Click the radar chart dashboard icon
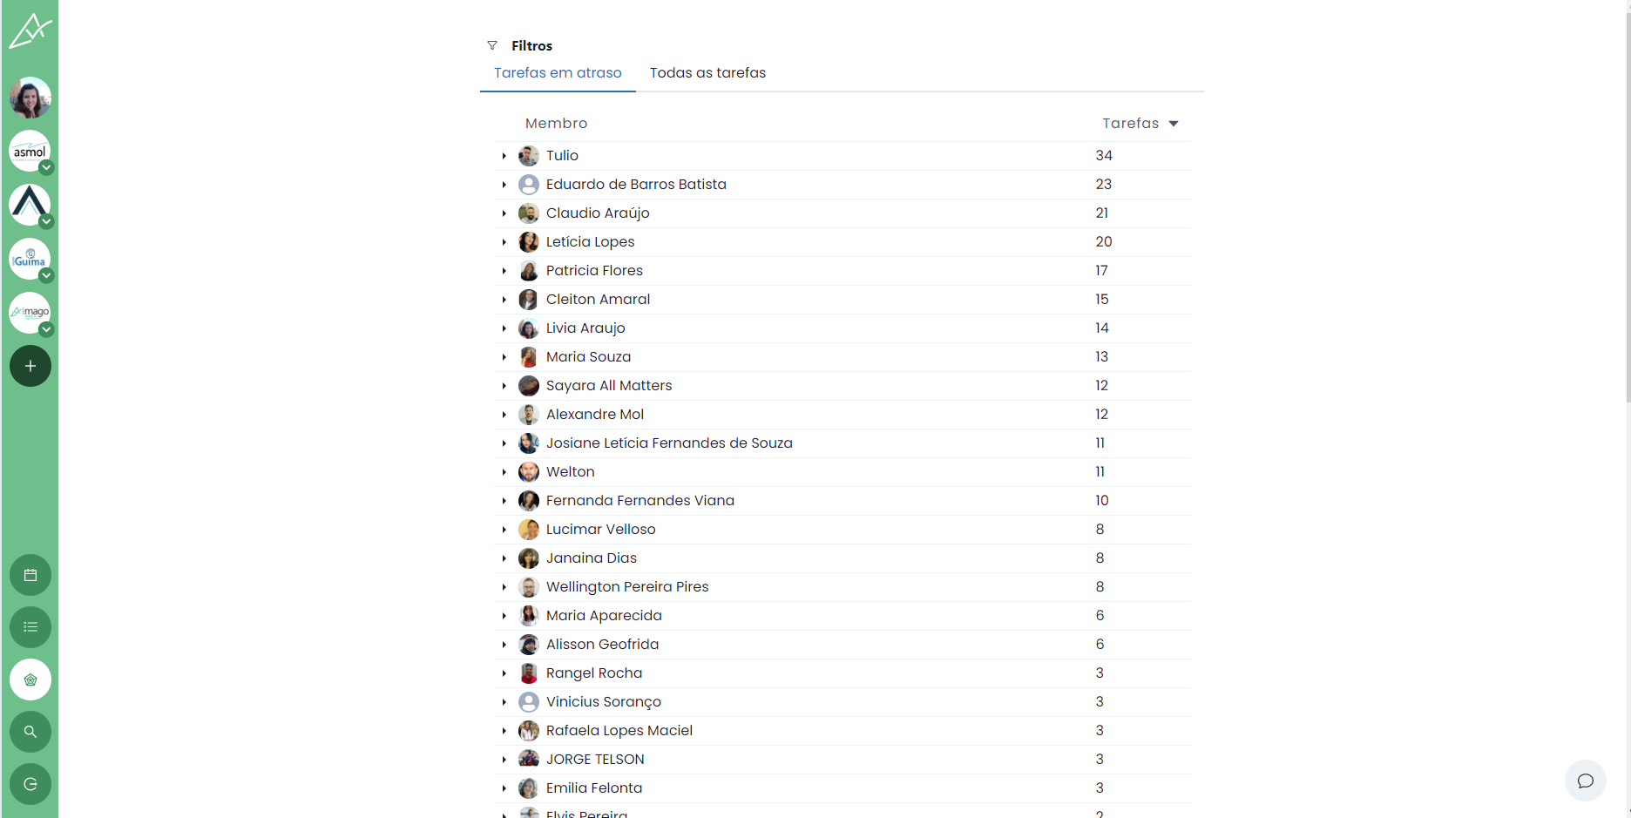Screen dimensions: 1631x818 [x=30, y=679]
